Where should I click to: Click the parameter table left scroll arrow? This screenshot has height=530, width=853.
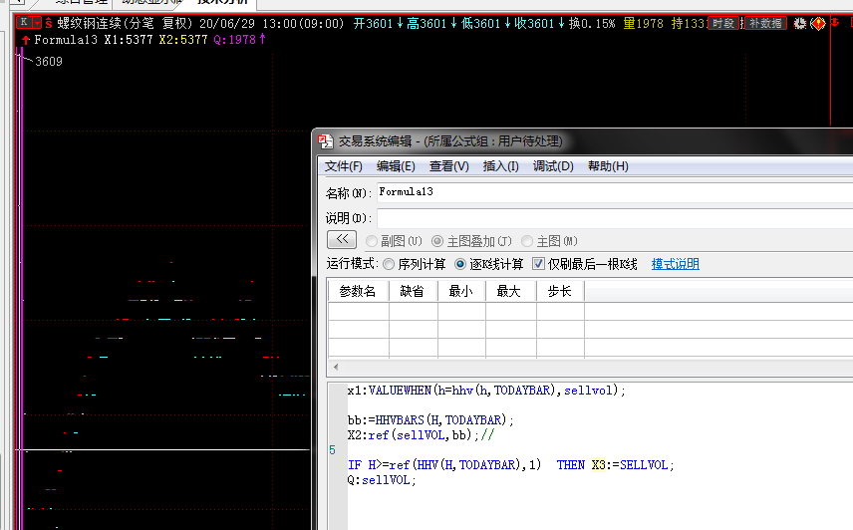click(x=336, y=367)
